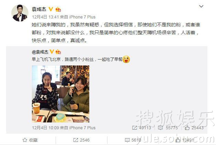
Task: Click the crown badge in the reposted post
Action: click(58, 52)
